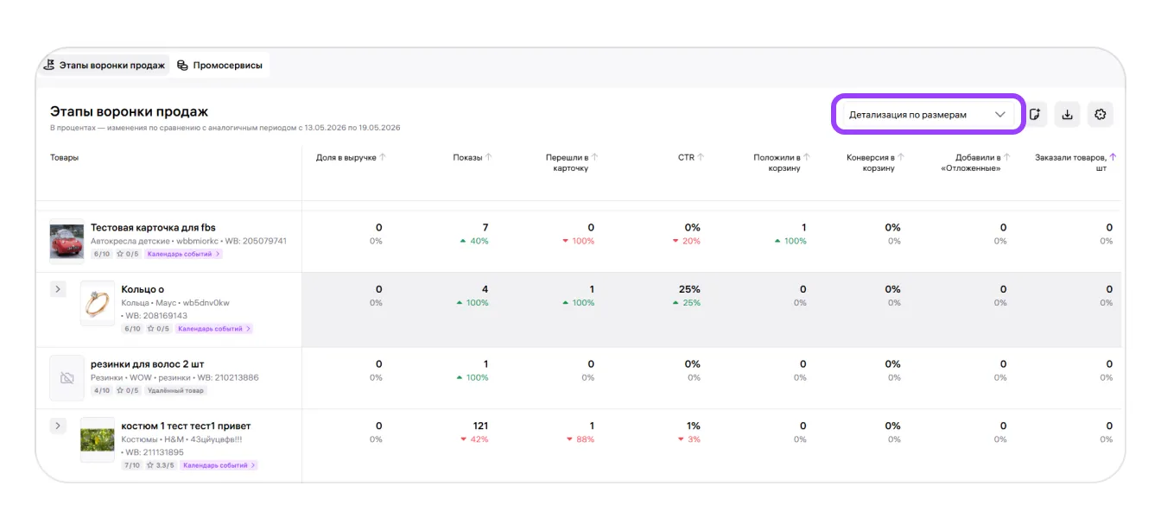Expand the Кольцо о row
The width and height of the screenshot is (1161, 530).
coord(58,289)
